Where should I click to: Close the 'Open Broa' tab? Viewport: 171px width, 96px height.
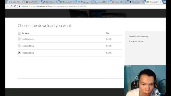tap(143, 2)
